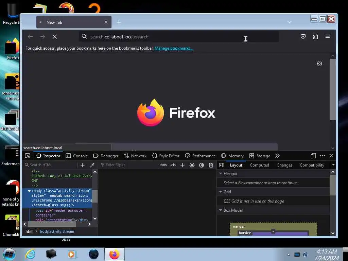The height and width of the screenshot is (261, 348).
Task: Open the Extensions puzzle icon
Action: coord(315,36)
